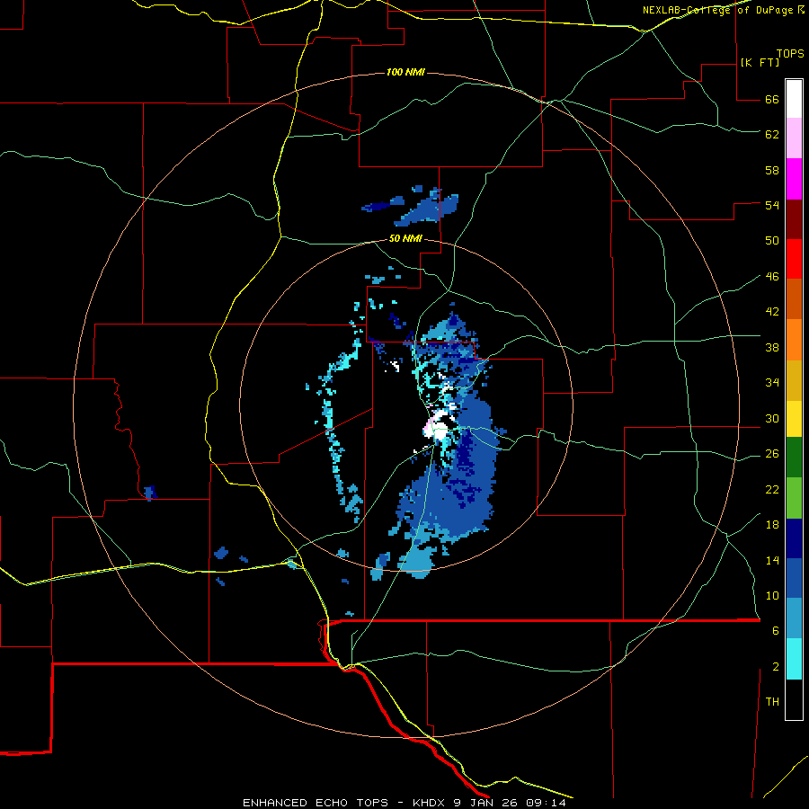Click the 38 value on the scale
The image size is (809, 809).
point(772,347)
